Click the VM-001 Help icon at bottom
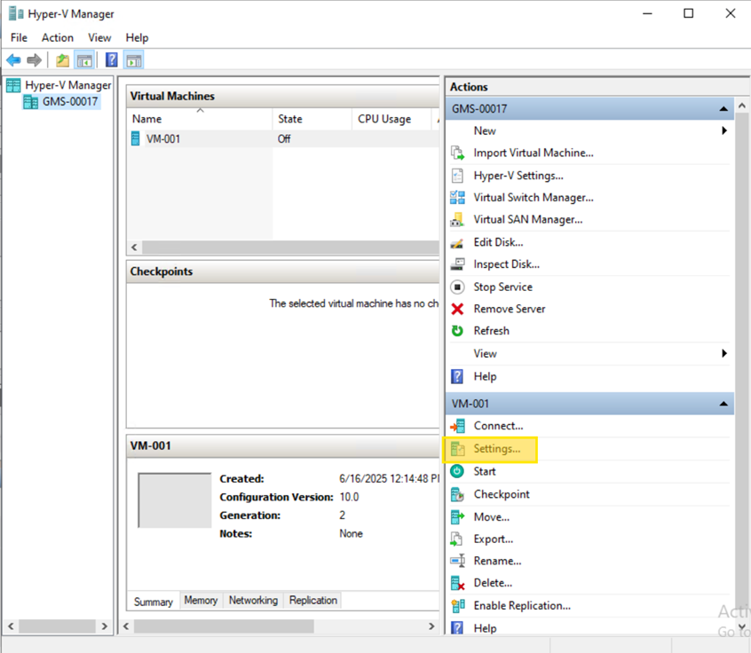751x653 pixels. 457,627
